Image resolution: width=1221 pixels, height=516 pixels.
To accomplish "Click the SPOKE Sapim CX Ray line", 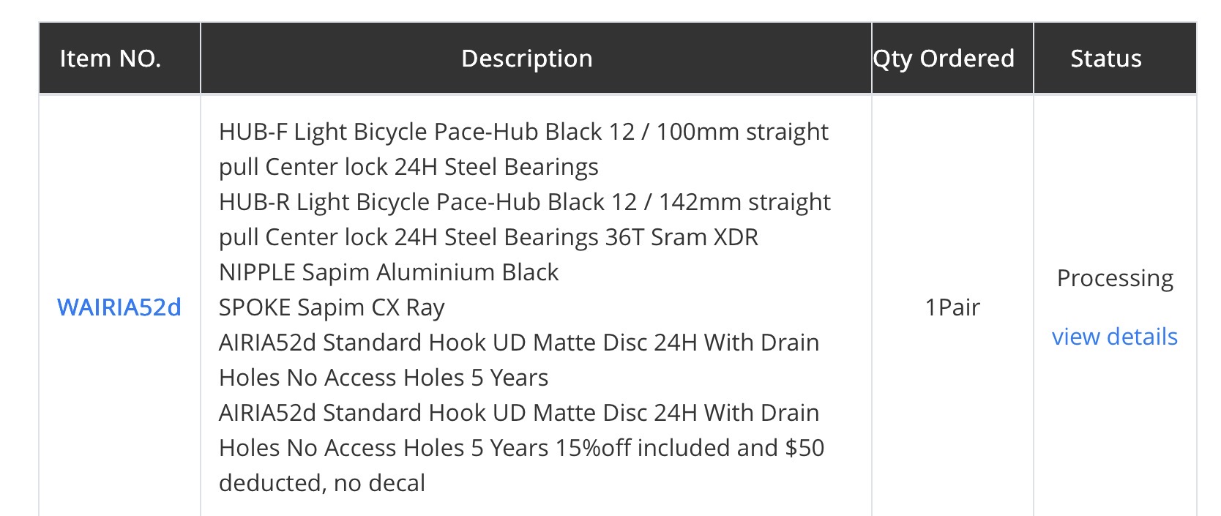I will point(331,307).
